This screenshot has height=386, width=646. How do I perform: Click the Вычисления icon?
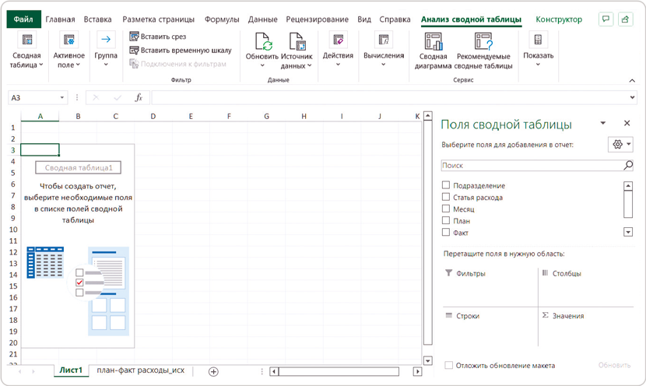(383, 40)
